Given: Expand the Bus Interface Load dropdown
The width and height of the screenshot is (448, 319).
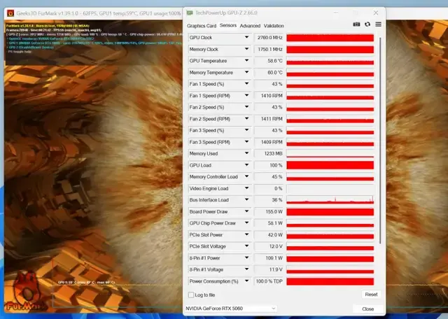Looking at the screenshot, I should point(246,199).
